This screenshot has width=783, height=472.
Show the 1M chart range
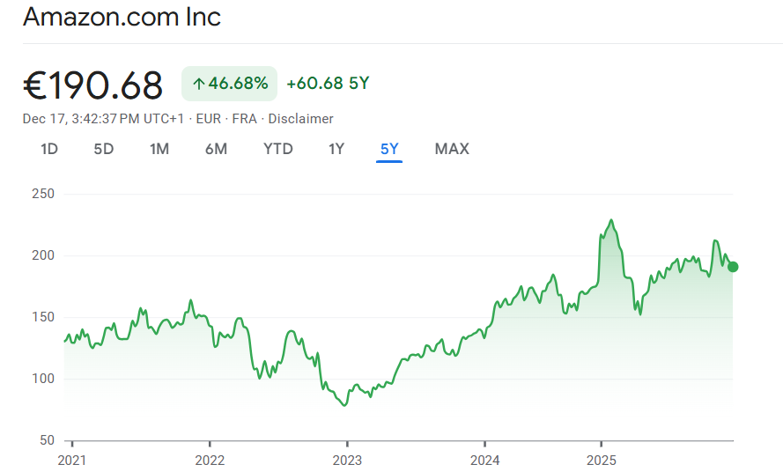(x=159, y=149)
